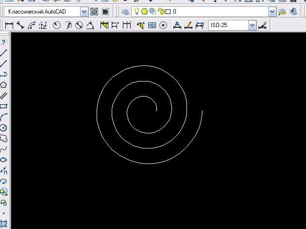The image size is (306, 229).
Task: Activate the Circle drawing tool
Action: (3, 128)
